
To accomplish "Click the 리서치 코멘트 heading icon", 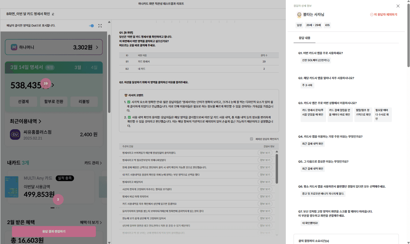I will click(126, 95).
